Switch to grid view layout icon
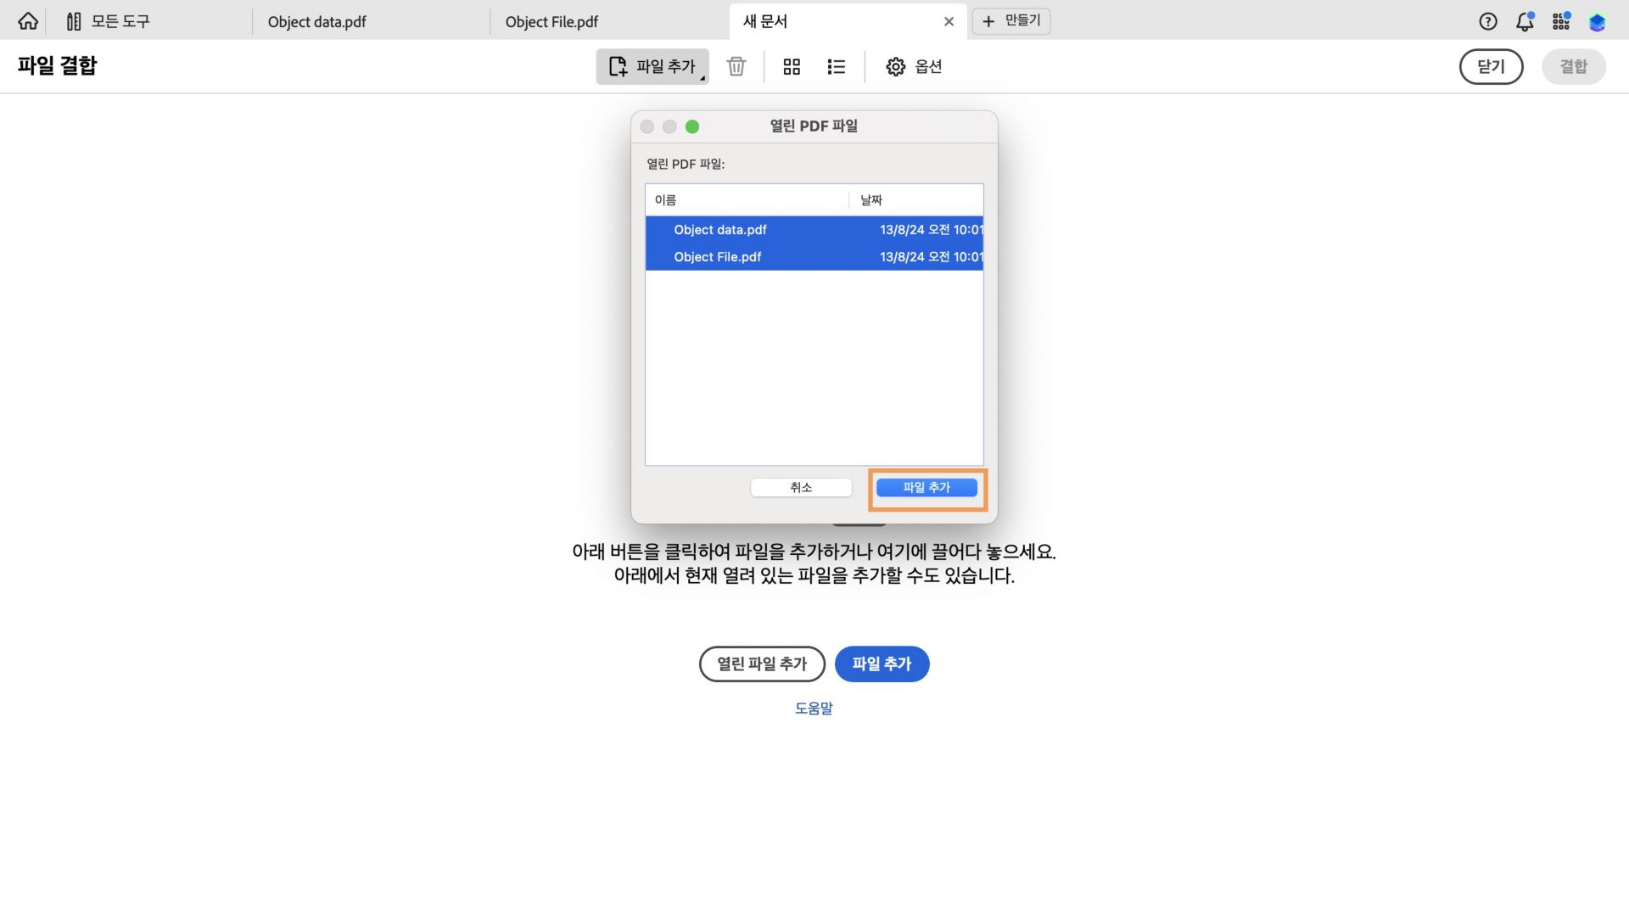The height and width of the screenshot is (913, 1629). 792,66
